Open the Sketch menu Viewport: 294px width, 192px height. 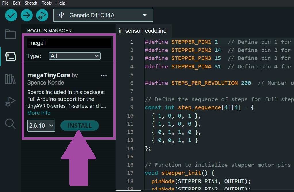[31, 3]
